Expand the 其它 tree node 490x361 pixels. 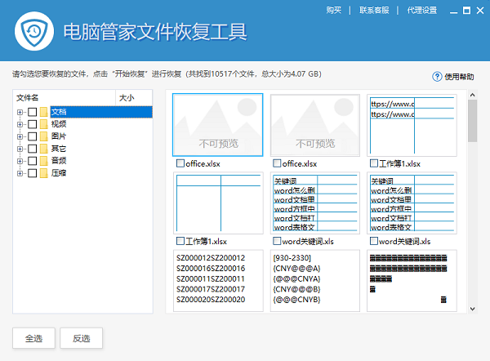(x=20, y=149)
